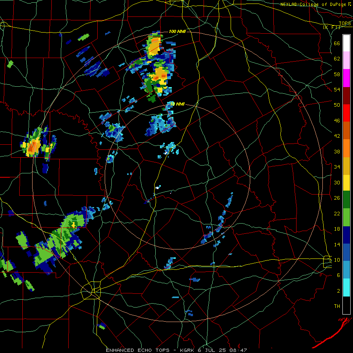Select the magenta legend swatch
The height and width of the screenshot is (353, 353).
[x=346, y=78]
